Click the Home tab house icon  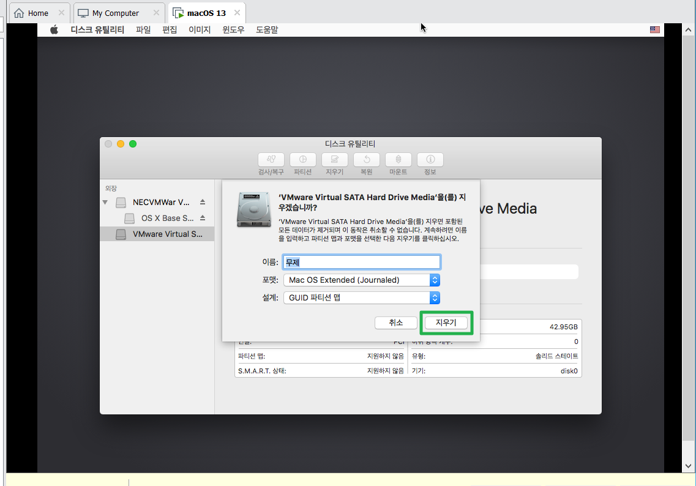(18, 13)
